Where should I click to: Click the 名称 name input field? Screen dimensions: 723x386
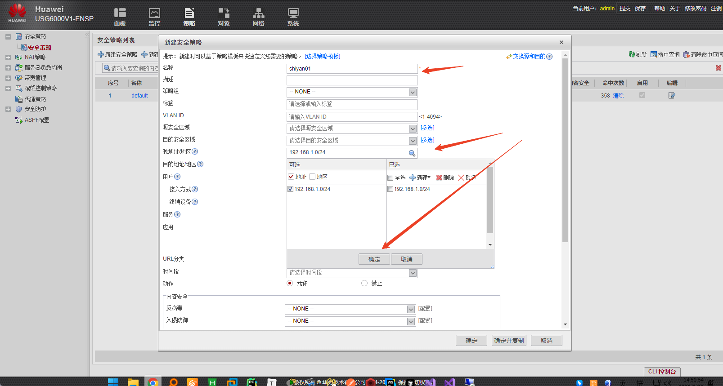(x=352, y=69)
